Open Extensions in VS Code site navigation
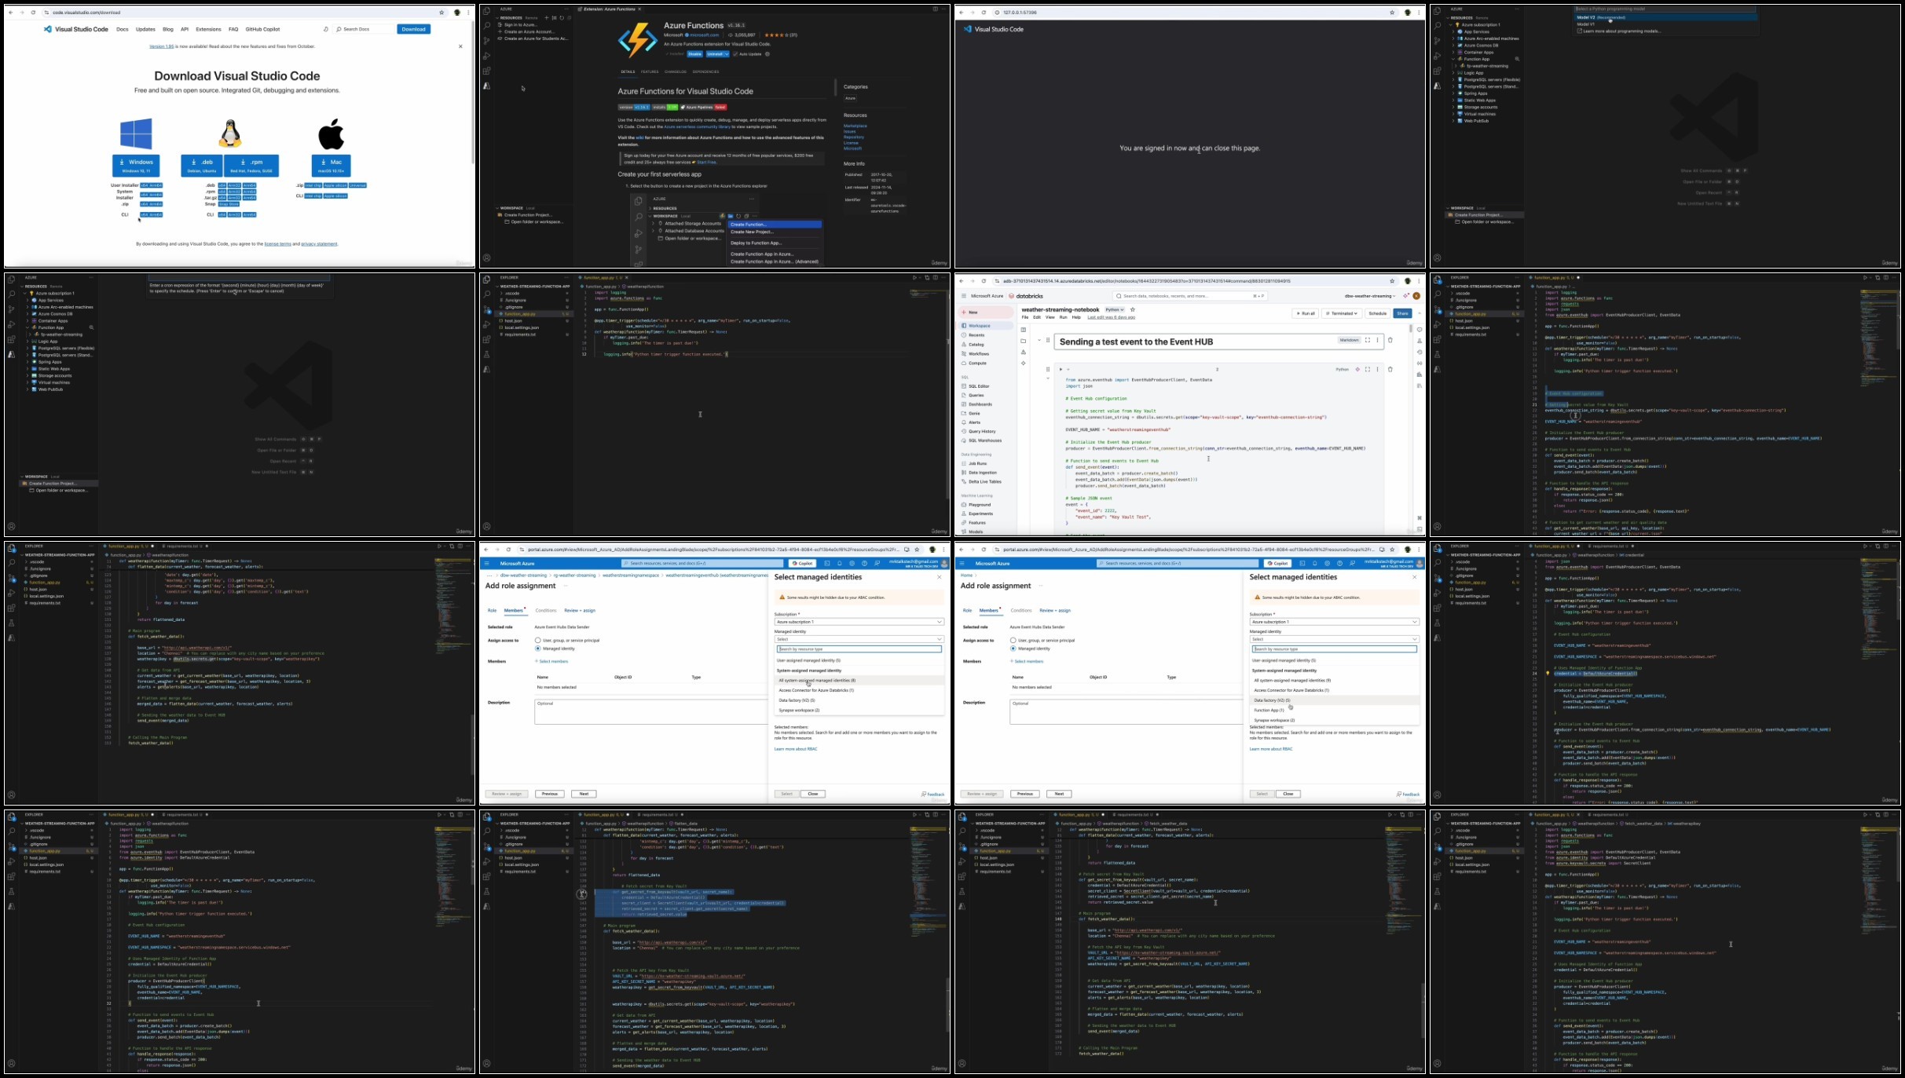 pos(208,29)
